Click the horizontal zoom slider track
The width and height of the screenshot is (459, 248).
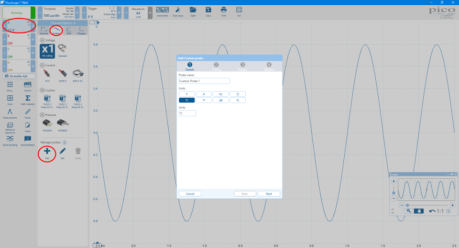click(x=428, y=205)
